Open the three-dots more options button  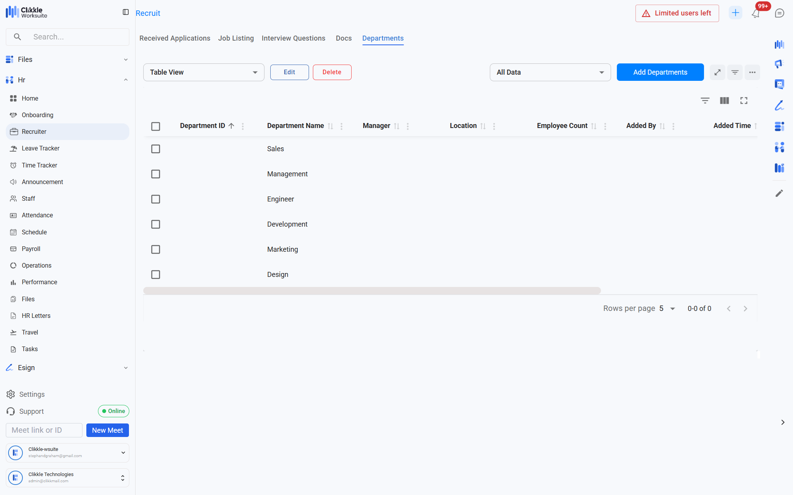point(752,72)
